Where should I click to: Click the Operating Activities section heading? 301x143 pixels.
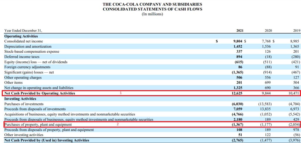[21, 36]
